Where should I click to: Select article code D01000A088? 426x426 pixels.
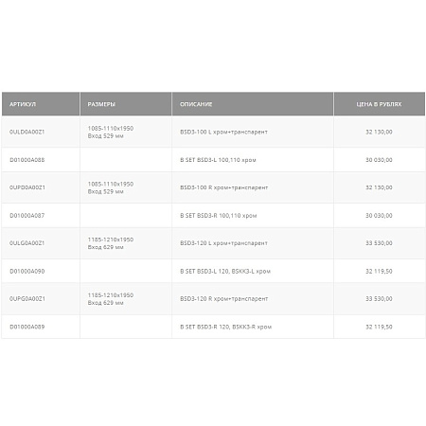[27, 160]
